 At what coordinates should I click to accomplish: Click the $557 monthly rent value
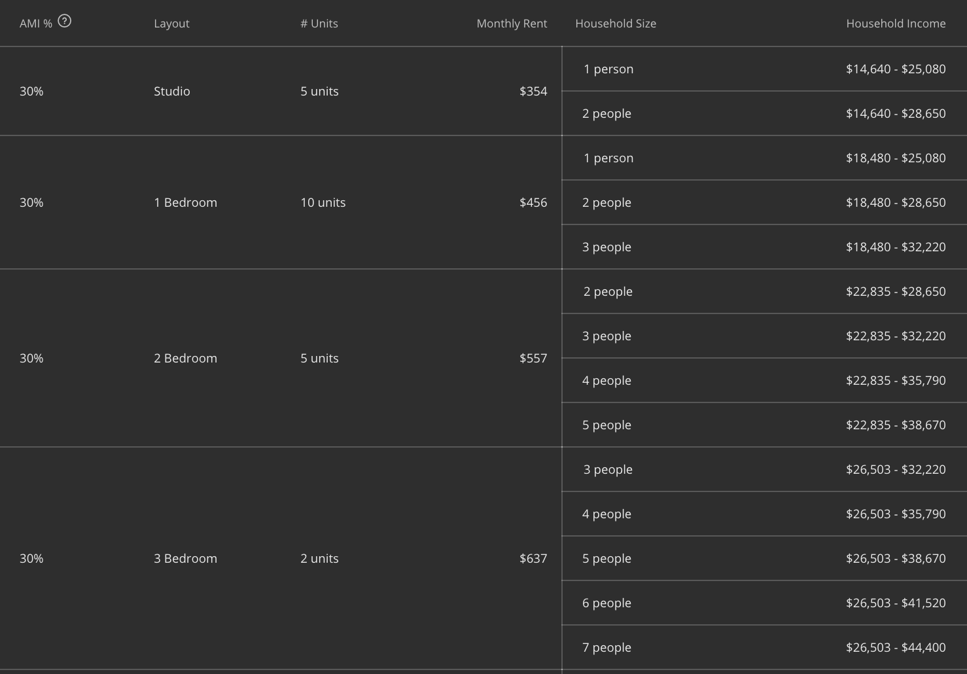coord(533,359)
